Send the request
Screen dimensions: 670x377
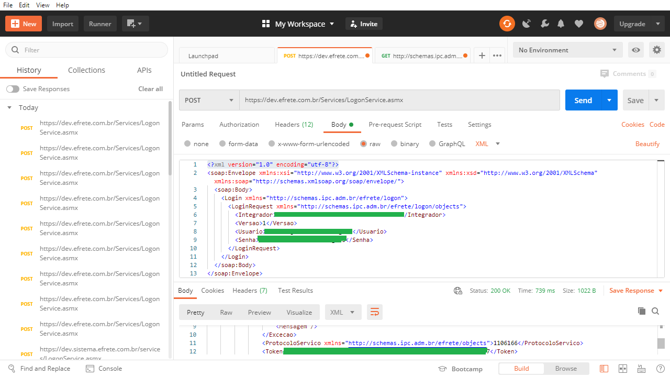[x=583, y=100]
